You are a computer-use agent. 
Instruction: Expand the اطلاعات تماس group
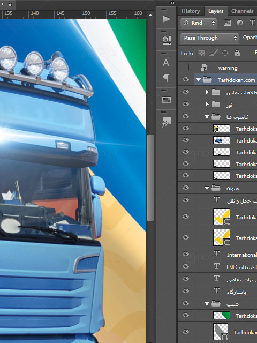click(207, 92)
